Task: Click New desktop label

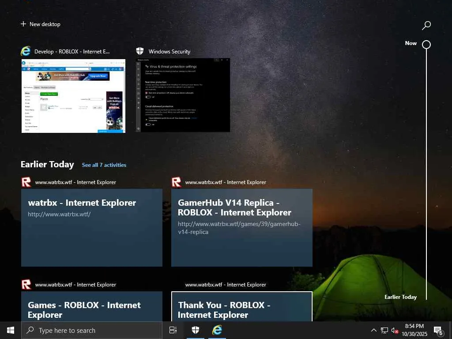Action: pyautogui.click(x=45, y=24)
